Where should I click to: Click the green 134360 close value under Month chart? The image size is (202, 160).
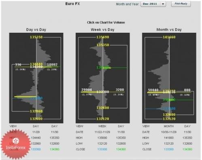(187, 149)
